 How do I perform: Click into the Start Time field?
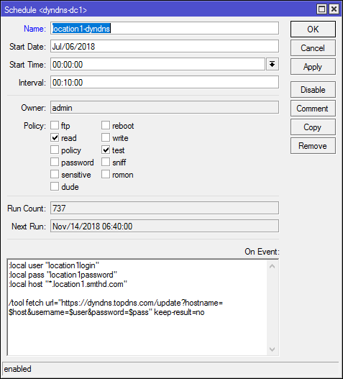tap(157, 64)
